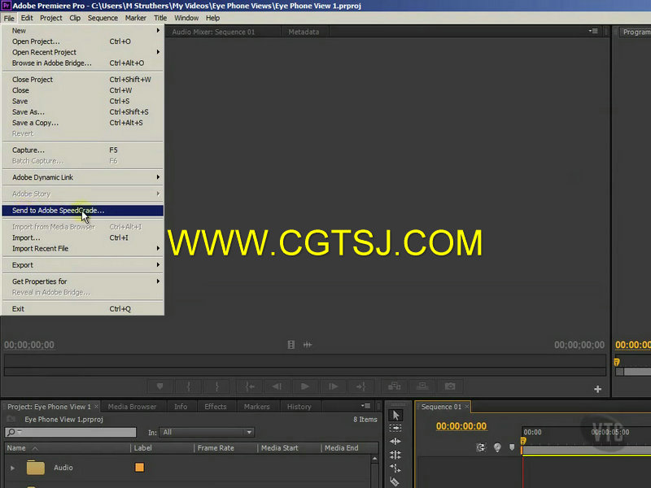Choose Send to Adobe SpeedGrade
This screenshot has width=651, height=488.
83,211
